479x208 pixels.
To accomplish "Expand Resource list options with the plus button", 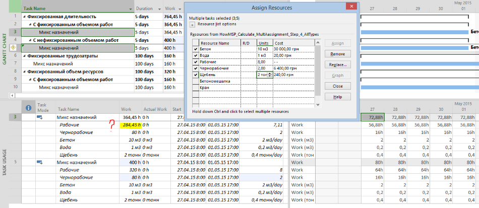I will pyautogui.click(x=192, y=25).
